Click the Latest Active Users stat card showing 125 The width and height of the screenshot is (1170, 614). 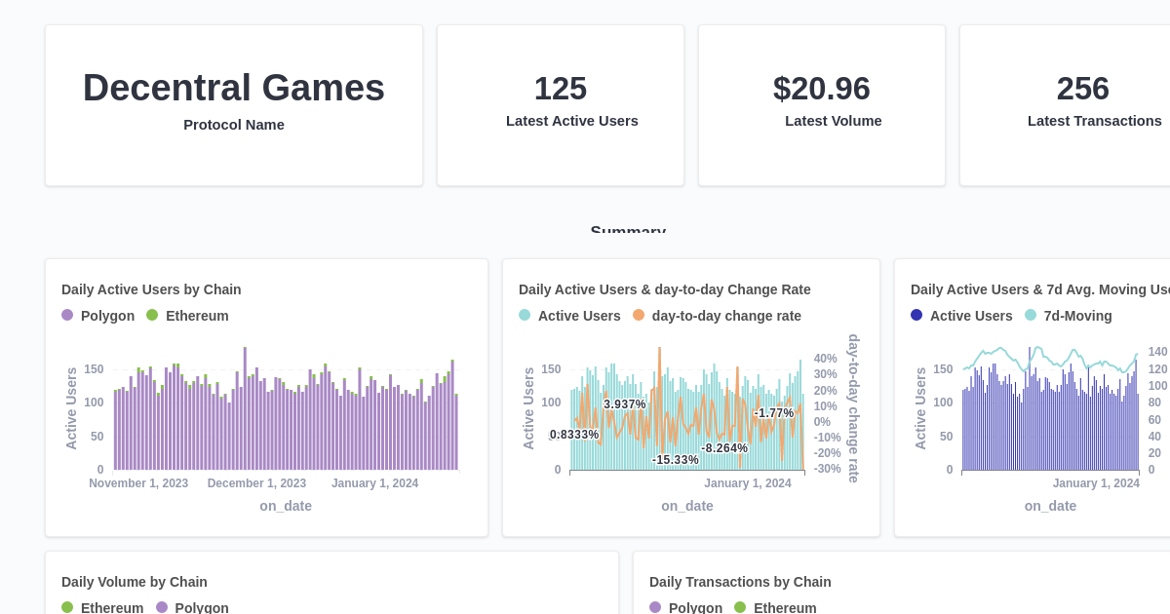(x=561, y=104)
